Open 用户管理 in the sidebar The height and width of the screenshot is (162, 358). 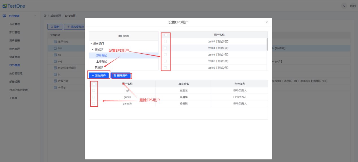click(x=15, y=40)
